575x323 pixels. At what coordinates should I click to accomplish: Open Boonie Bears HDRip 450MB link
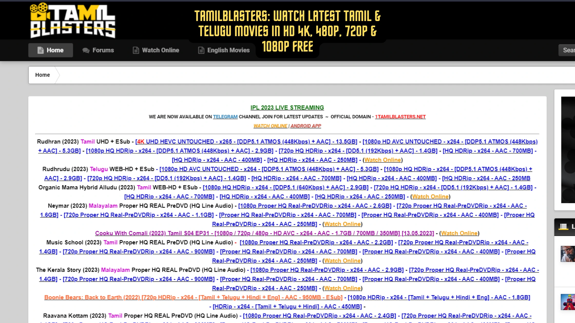point(287,307)
